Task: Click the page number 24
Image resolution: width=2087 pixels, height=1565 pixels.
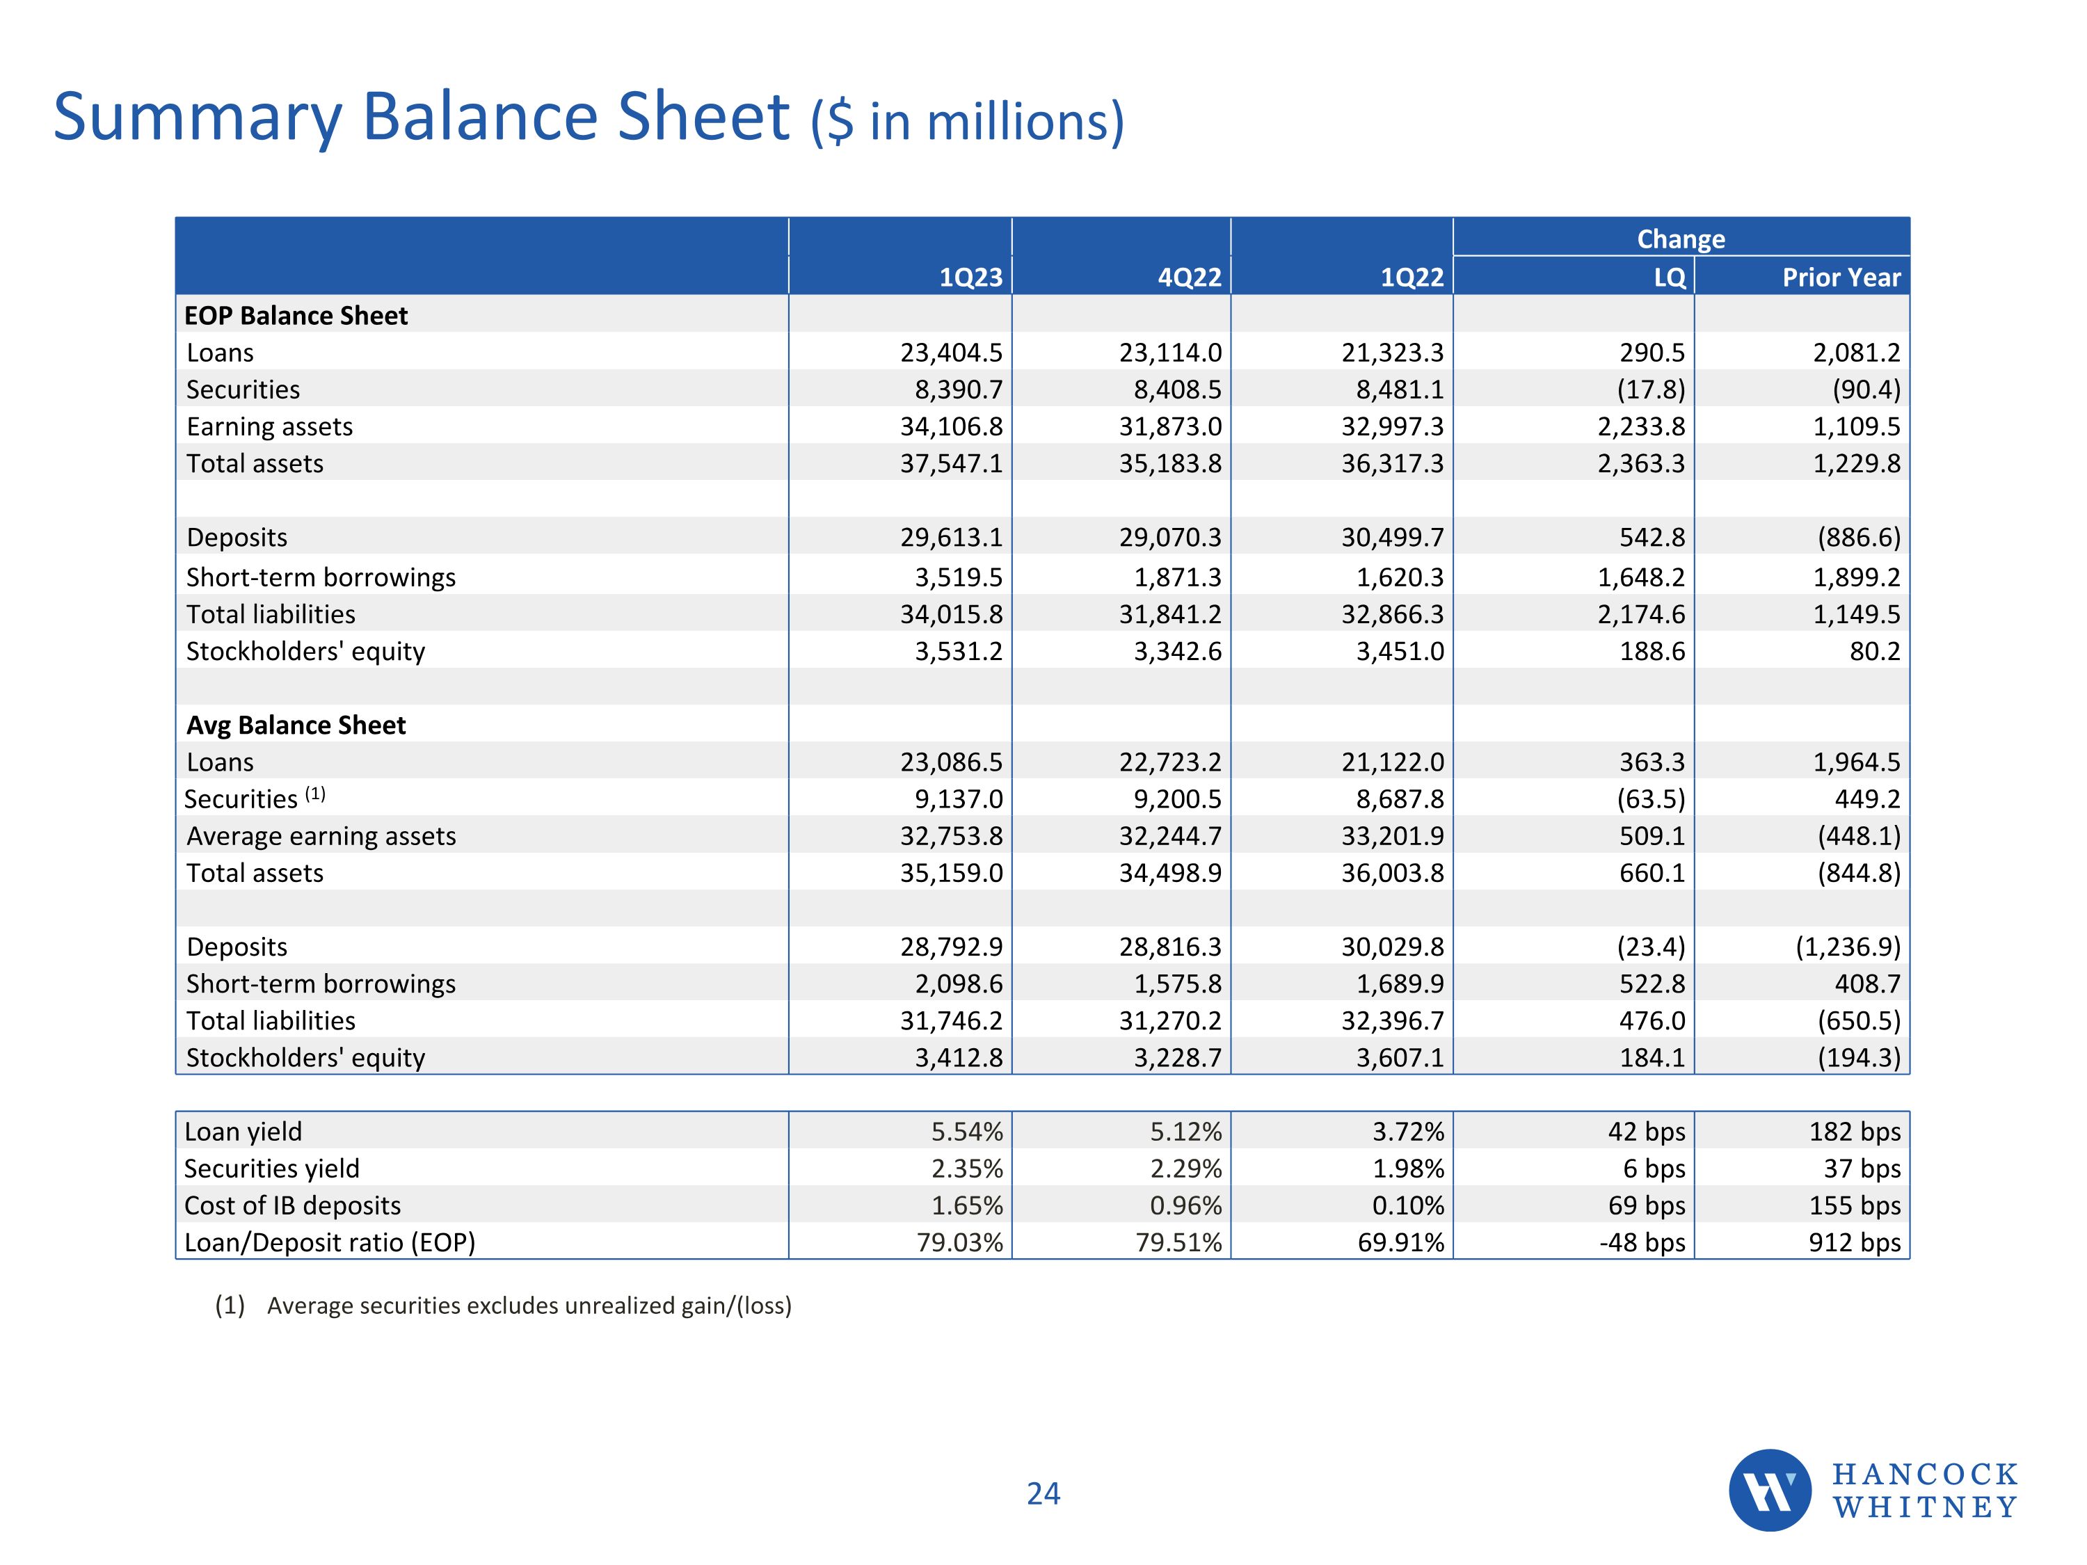Action: tap(1043, 1493)
